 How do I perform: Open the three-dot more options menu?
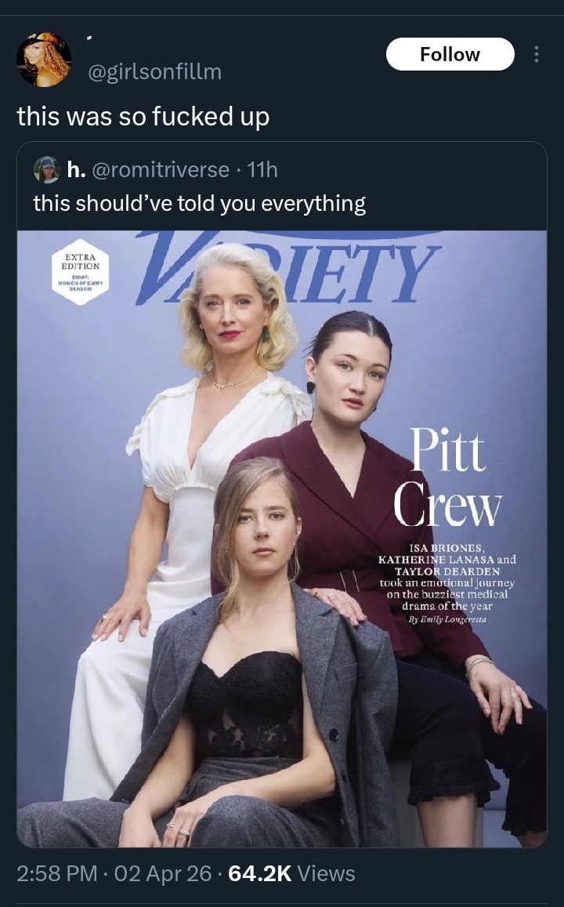pyautogui.click(x=537, y=54)
